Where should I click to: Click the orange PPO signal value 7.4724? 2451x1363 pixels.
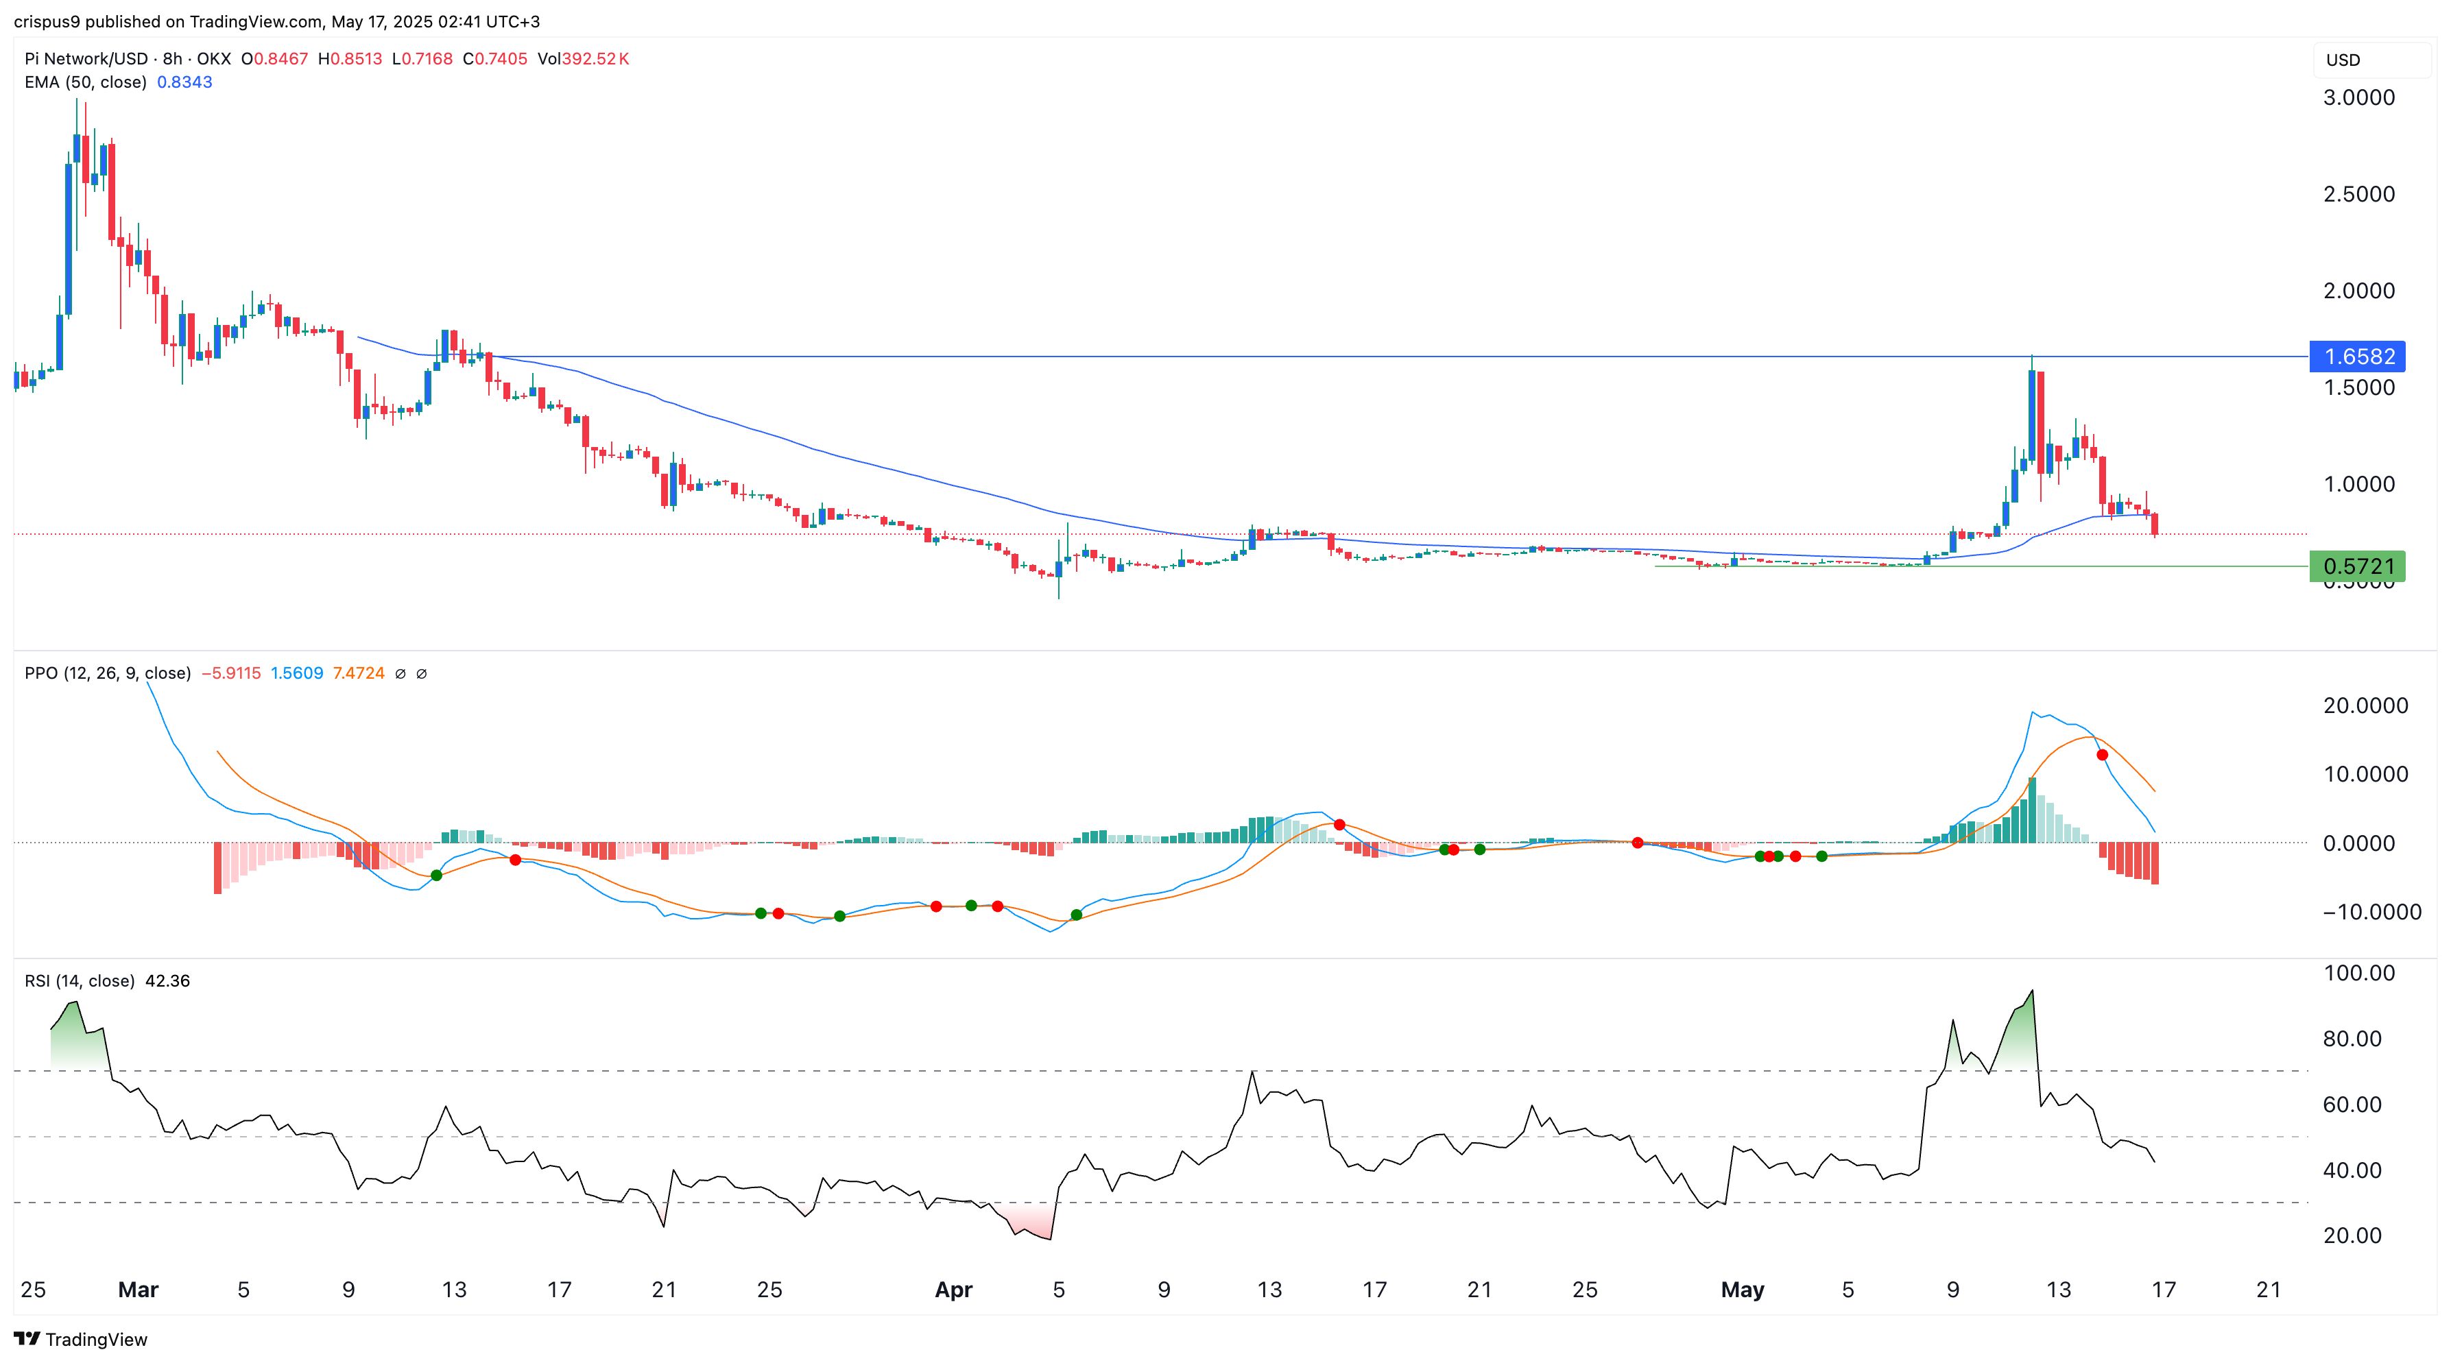click(x=359, y=673)
